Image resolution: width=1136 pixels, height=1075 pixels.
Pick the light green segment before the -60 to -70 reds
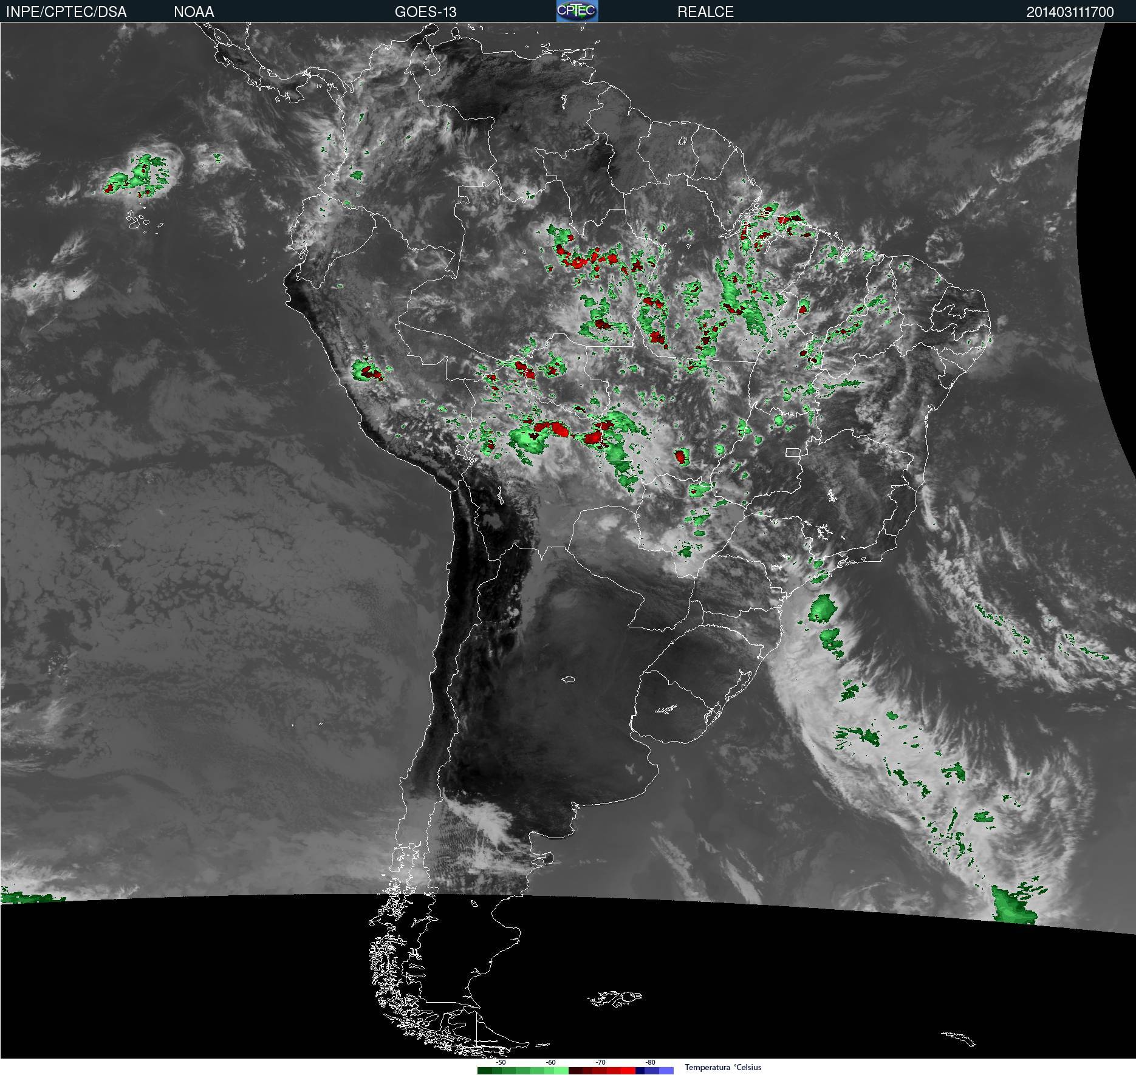(x=561, y=1071)
